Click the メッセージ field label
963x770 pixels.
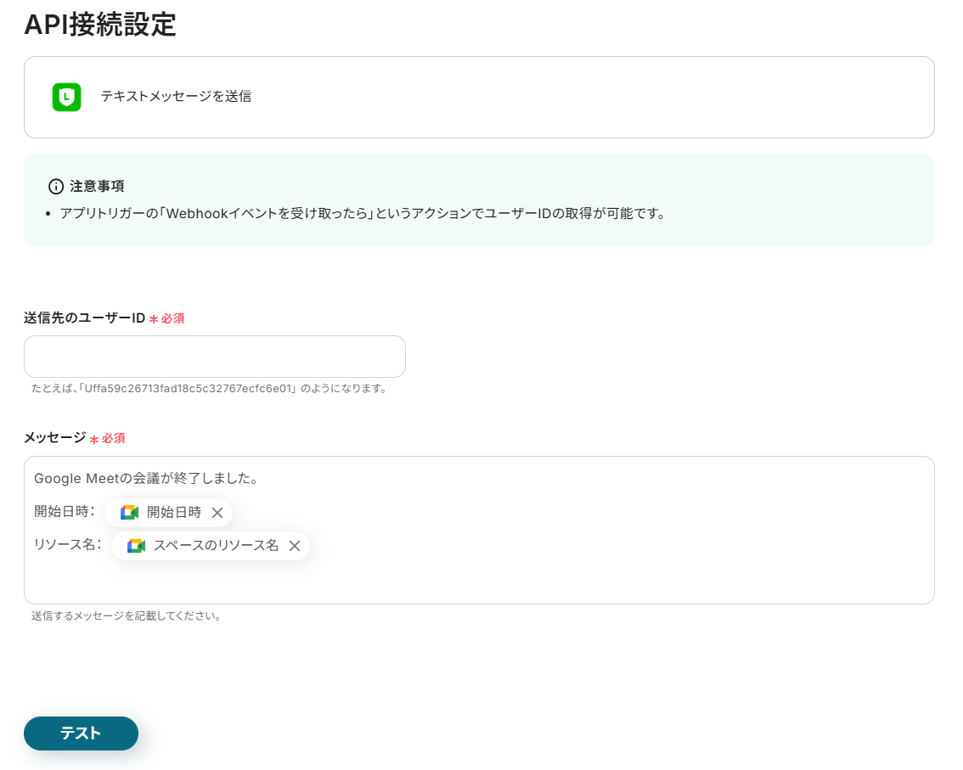[54, 438]
